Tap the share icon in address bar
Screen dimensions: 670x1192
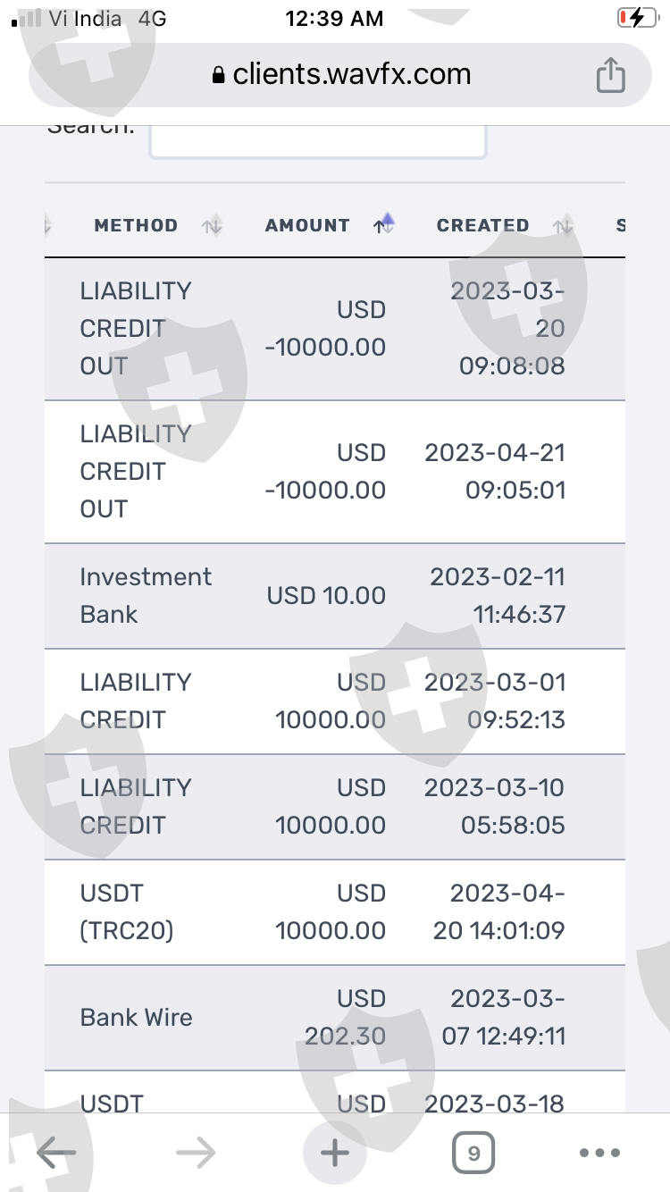pyautogui.click(x=610, y=75)
